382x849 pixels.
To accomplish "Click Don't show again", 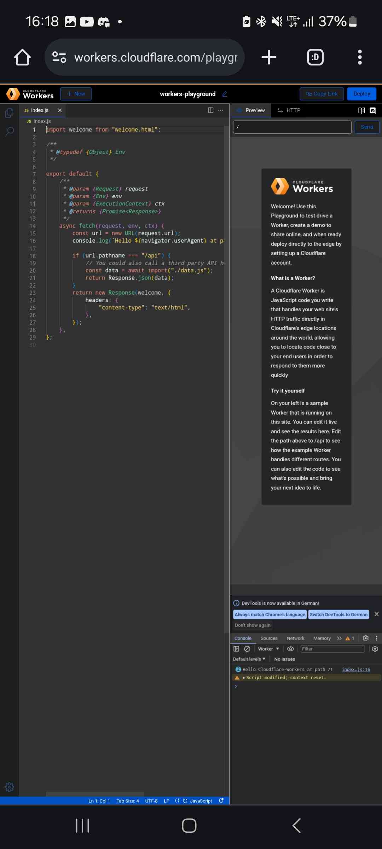I will tap(253, 625).
